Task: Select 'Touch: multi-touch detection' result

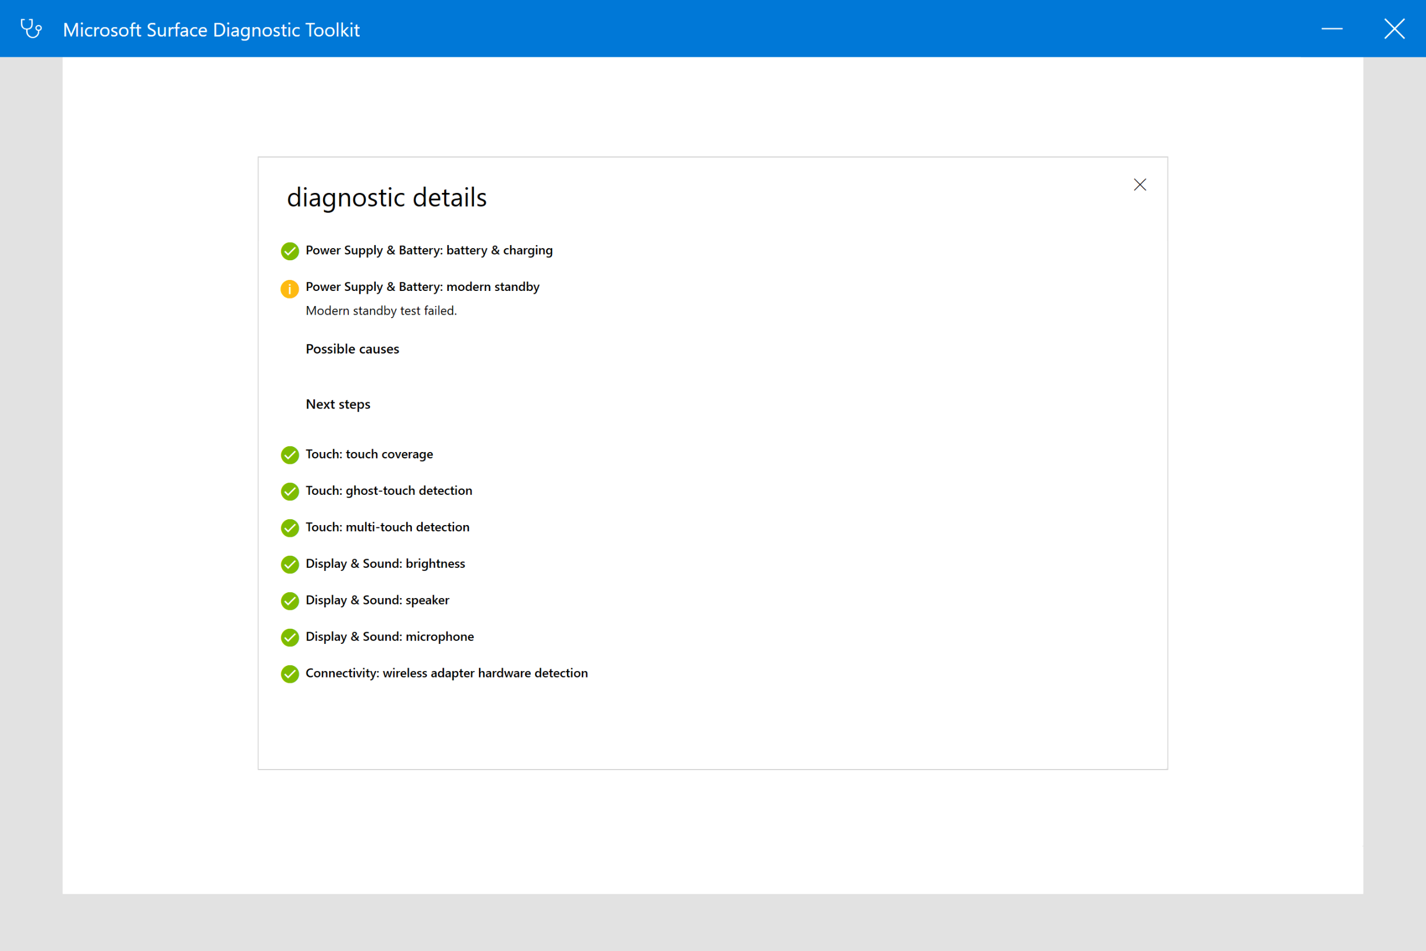Action: click(x=387, y=527)
